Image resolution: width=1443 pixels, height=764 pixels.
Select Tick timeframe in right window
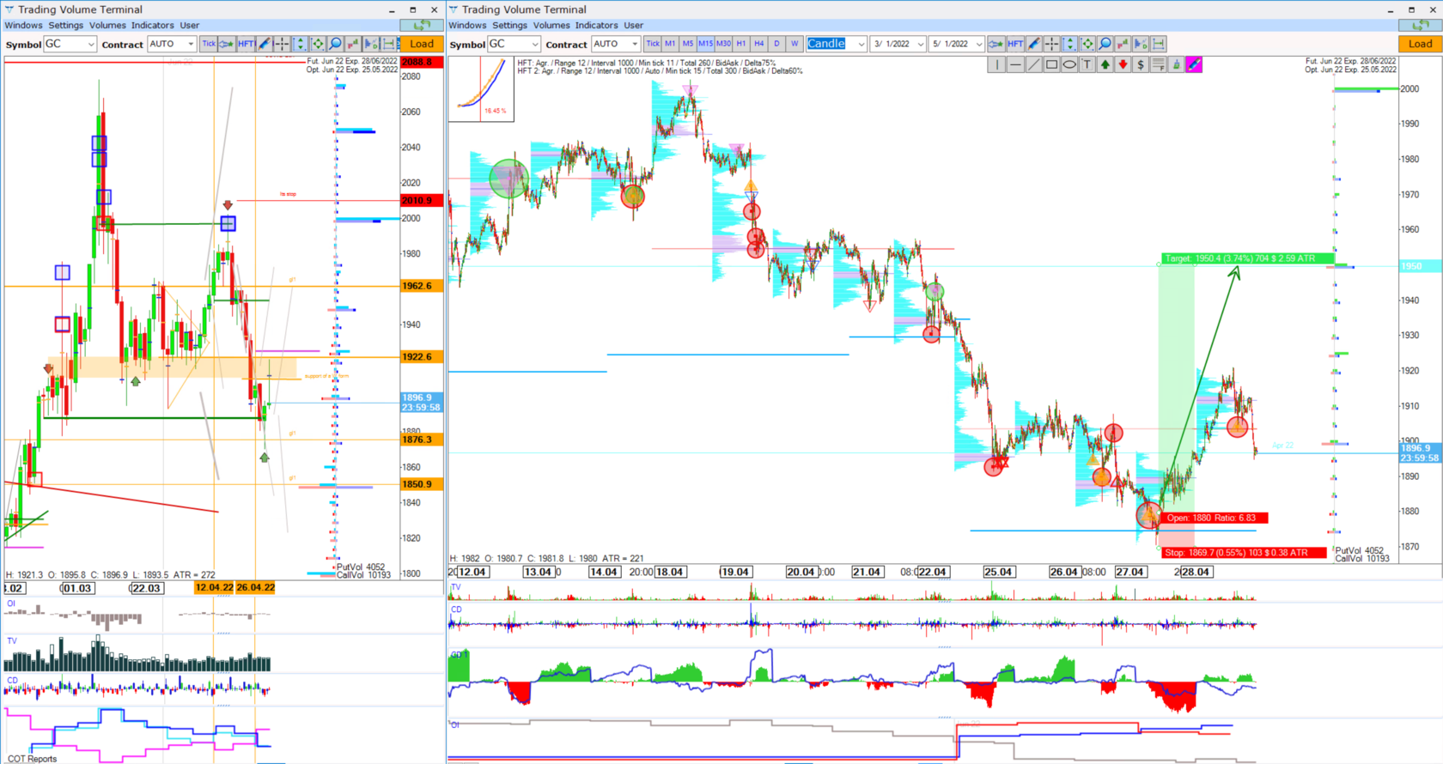653,44
